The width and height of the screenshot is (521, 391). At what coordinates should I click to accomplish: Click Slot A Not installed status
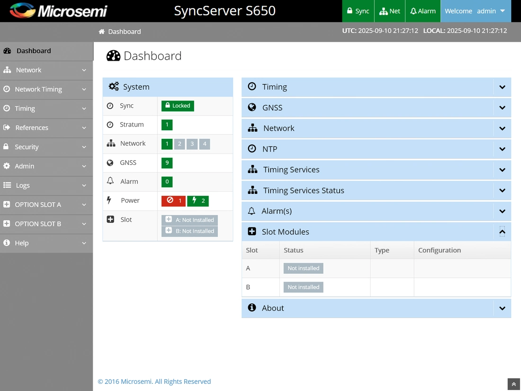[303, 268]
